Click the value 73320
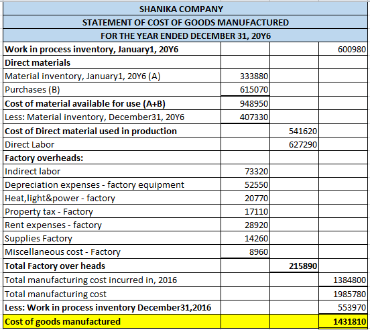370x330 pixels. coord(256,172)
